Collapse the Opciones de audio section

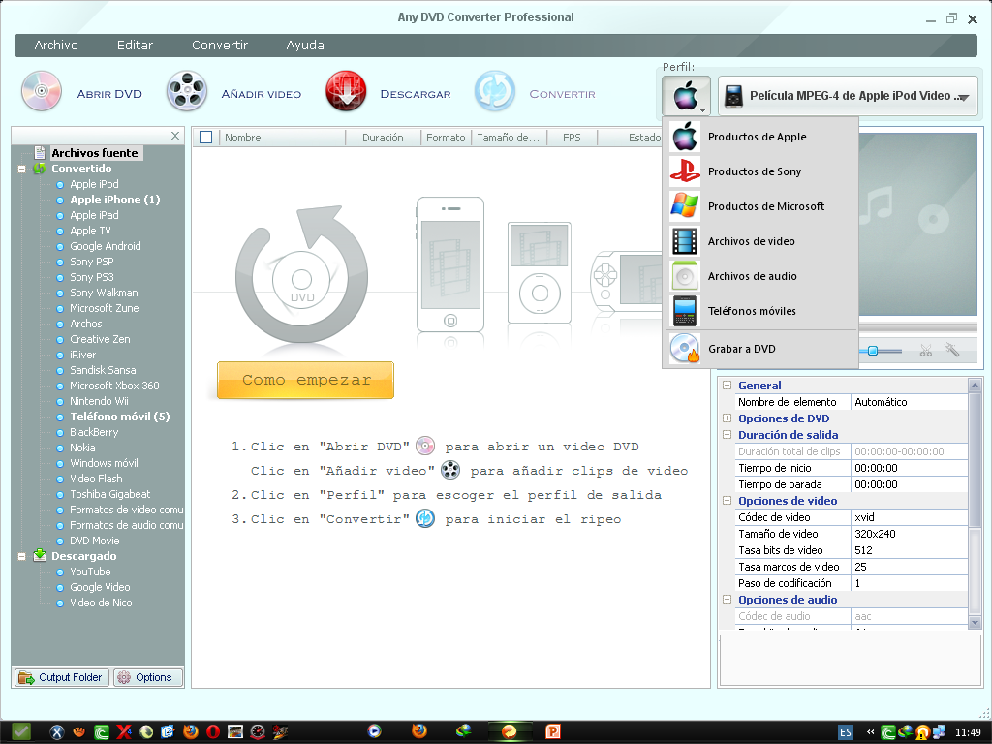tap(727, 599)
